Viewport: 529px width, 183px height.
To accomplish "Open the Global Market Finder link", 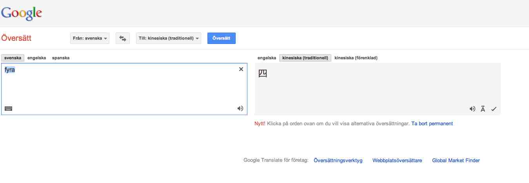I will 456,160.
